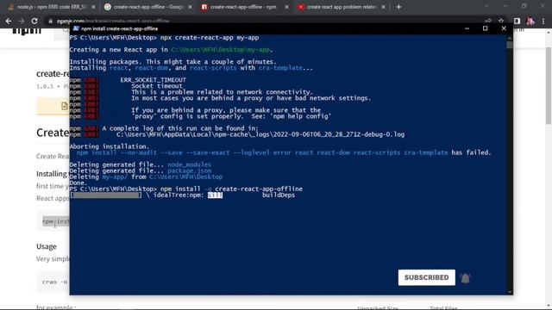This screenshot has width=552, height=310.
Task: Click 'node_modules' text in terminal
Action: point(190,164)
